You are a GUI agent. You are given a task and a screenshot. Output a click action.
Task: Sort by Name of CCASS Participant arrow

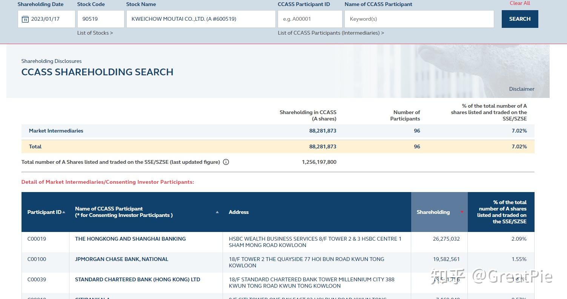[x=217, y=212]
